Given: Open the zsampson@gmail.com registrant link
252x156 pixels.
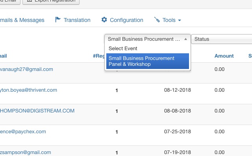Looking at the screenshot, I should coord(25,152).
